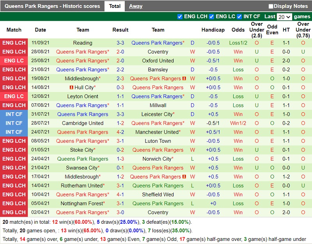Click the INT CF label on the 31/07 Leicester City row

[14, 114]
